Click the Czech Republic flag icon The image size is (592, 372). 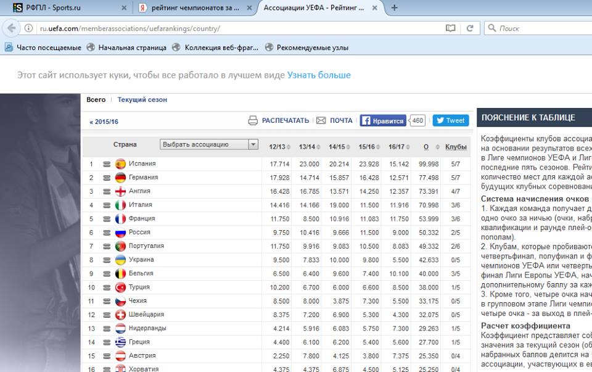120,301
